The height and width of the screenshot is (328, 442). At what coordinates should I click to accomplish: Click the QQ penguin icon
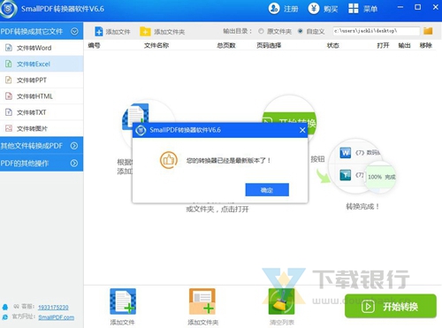tap(5, 307)
